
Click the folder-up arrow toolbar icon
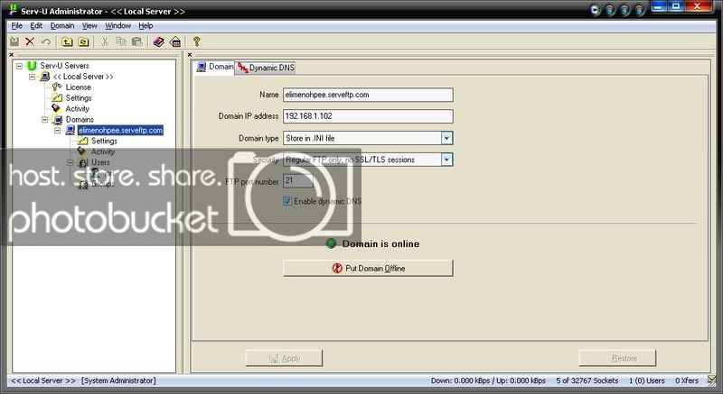[67, 41]
